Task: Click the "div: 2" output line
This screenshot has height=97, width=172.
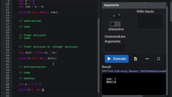Action: 111,82
